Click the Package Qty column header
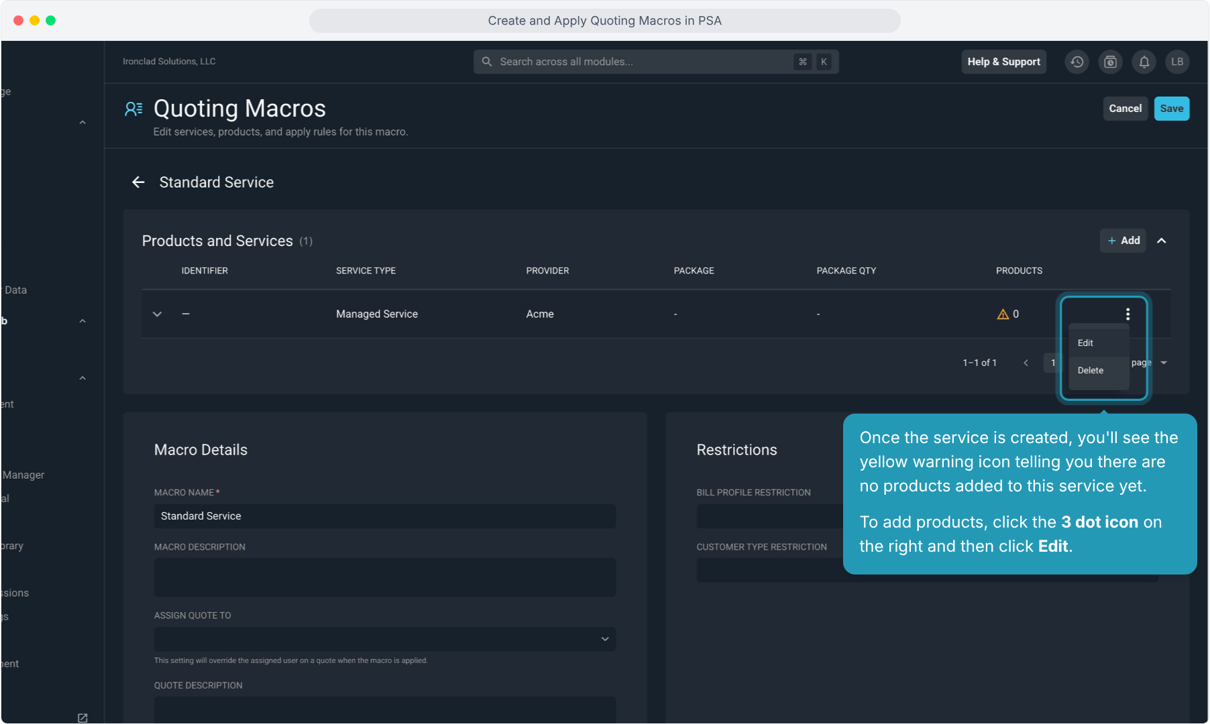 point(846,271)
